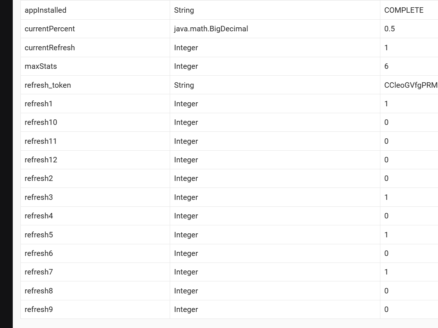Select the refresh12 row label
Viewport: 438px width, 328px height.
point(41,160)
